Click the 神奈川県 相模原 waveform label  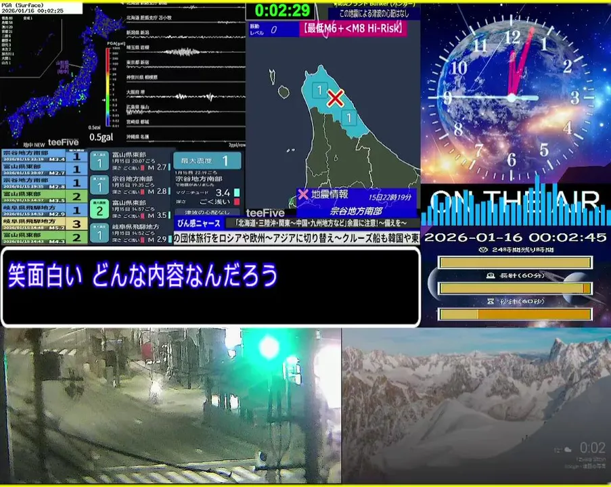[x=142, y=78]
